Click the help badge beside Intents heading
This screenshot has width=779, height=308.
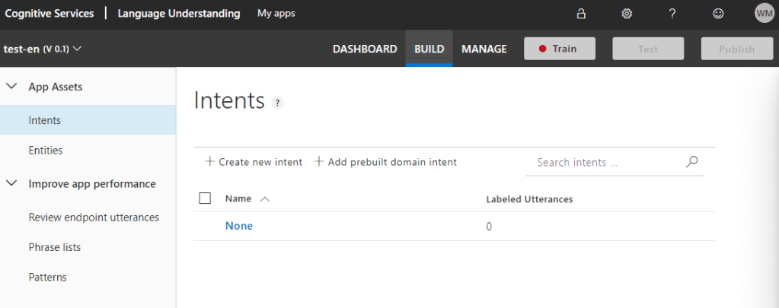pos(278,103)
